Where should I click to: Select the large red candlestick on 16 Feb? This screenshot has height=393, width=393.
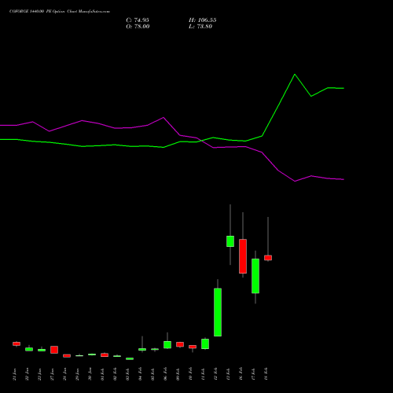243,256
